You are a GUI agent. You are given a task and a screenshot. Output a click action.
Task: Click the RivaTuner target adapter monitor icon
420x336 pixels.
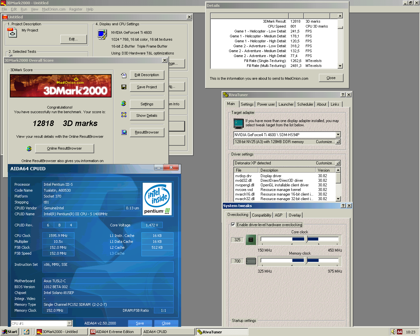coord(238,123)
